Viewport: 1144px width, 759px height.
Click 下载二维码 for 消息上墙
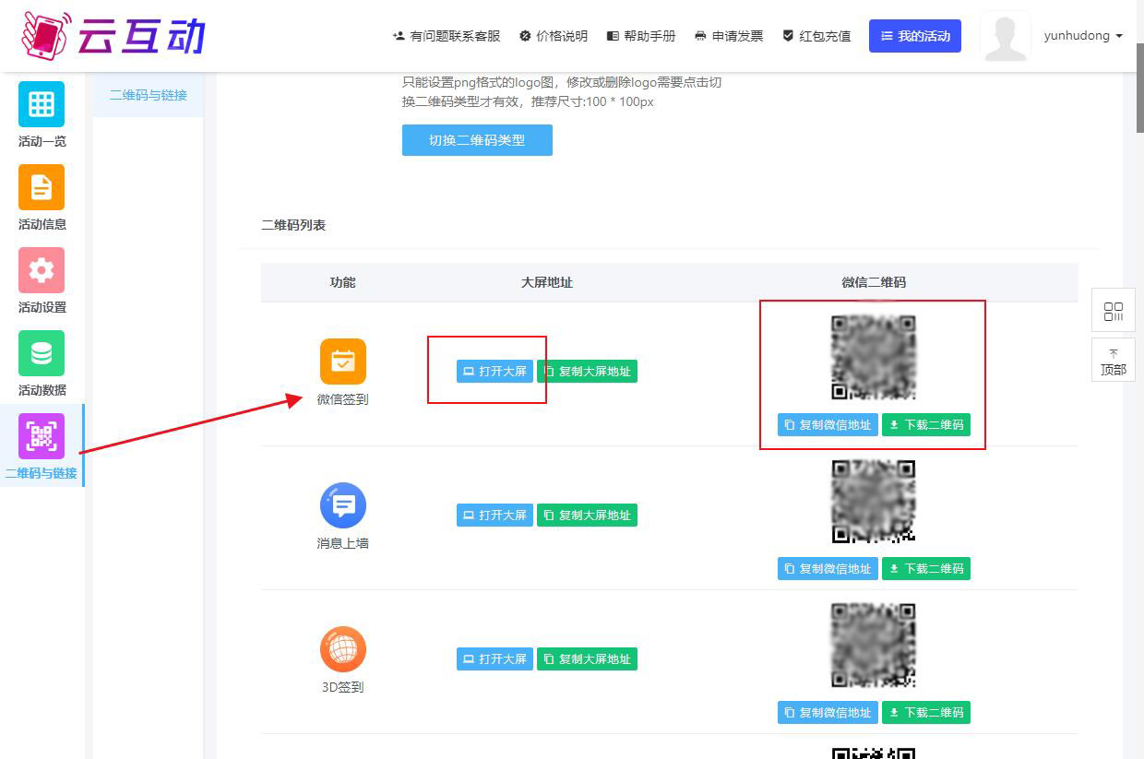pos(926,569)
